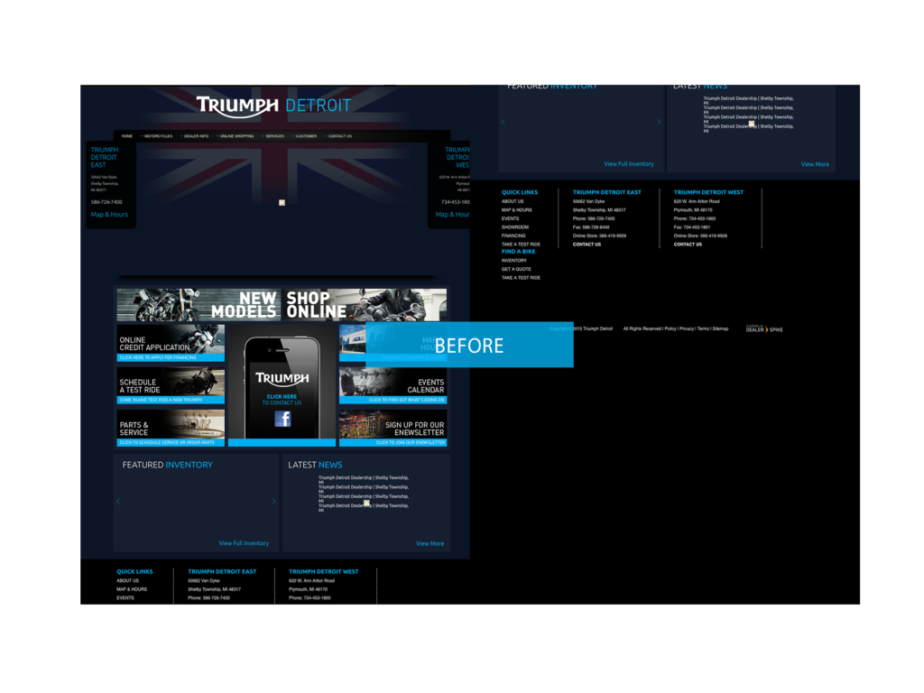Open the Sitemap link in the copyright bar
The image size is (924, 693).
coord(721,328)
